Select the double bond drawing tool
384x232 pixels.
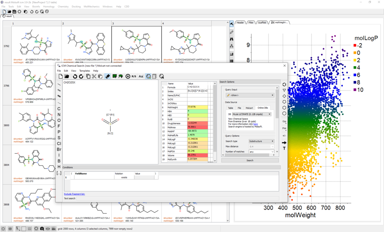59,91
